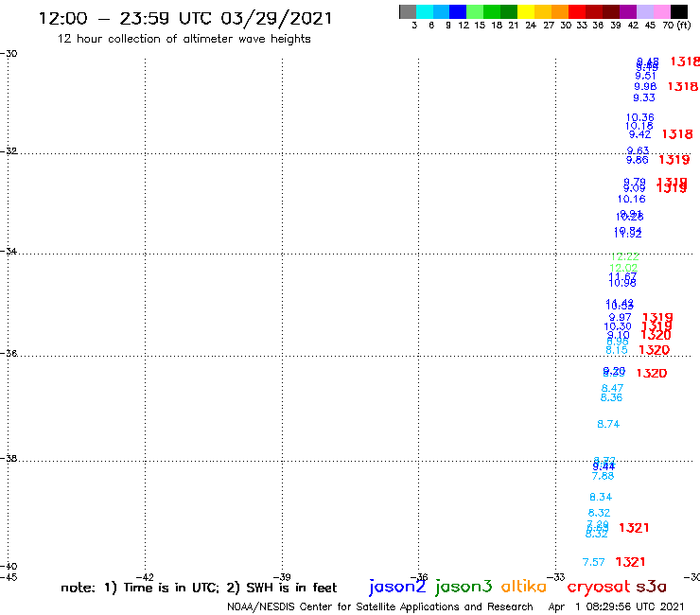Click the wave height value 9.33
The width and height of the screenshot is (700, 615).
pyautogui.click(x=644, y=97)
